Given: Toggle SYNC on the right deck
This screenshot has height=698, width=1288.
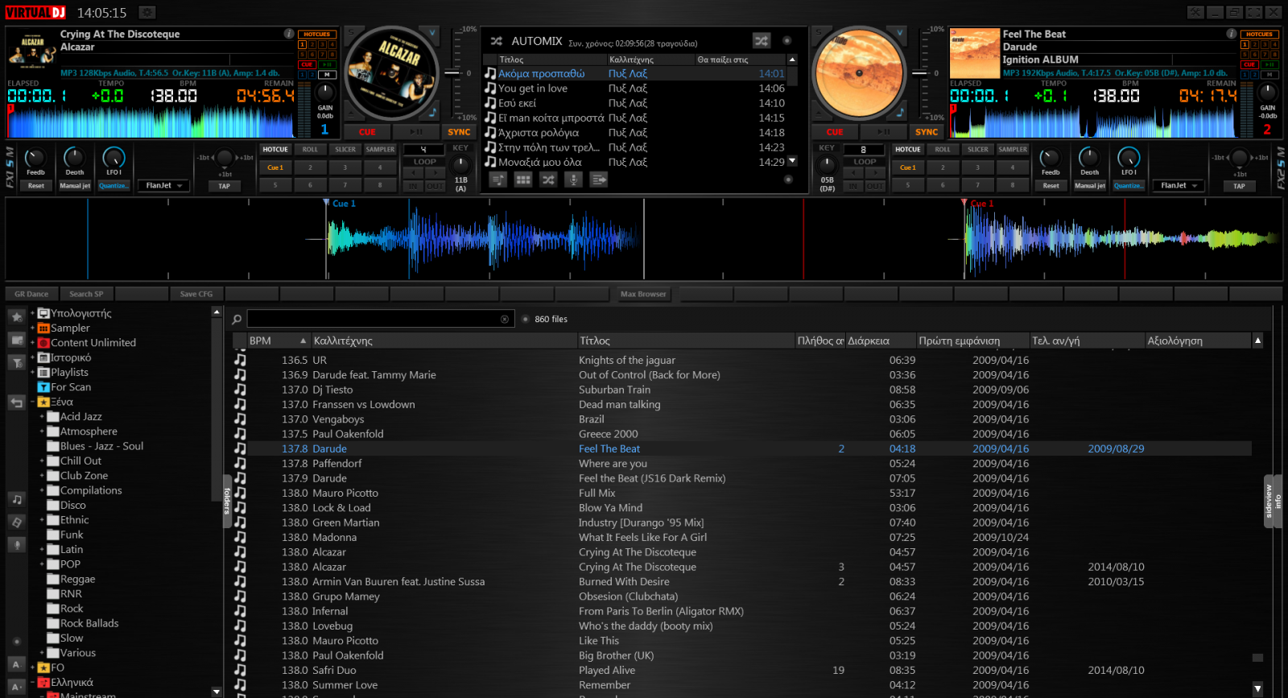Looking at the screenshot, I should (x=927, y=132).
